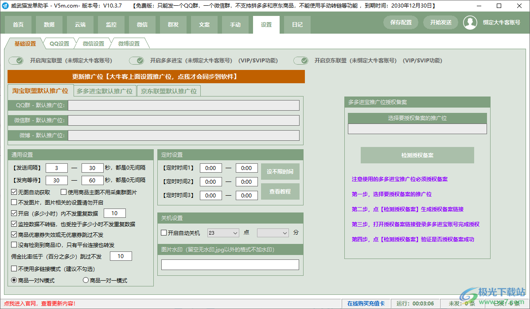
Task: Click 保存配置 button
Action: tap(401, 22)
